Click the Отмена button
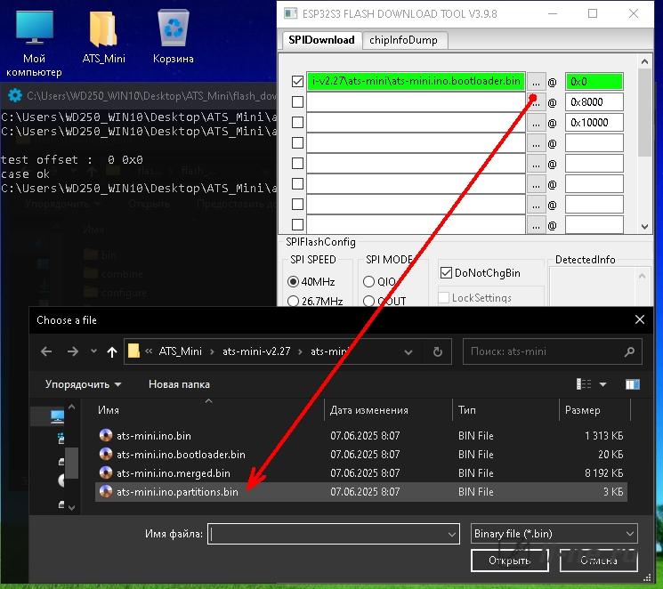663x589 pixels. 599,561
